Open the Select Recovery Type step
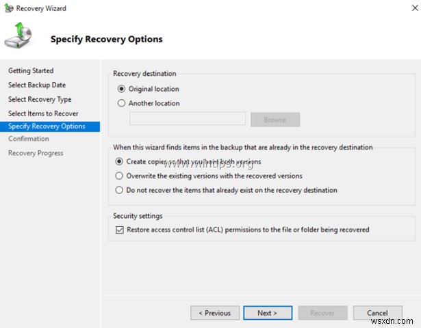The width and height of the screenshot is (421, 328). (x=40, y=99)
